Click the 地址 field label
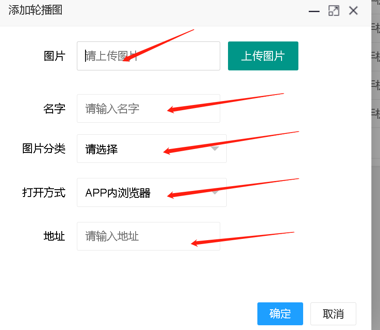 pyautogui.click(x=54, y=236)
